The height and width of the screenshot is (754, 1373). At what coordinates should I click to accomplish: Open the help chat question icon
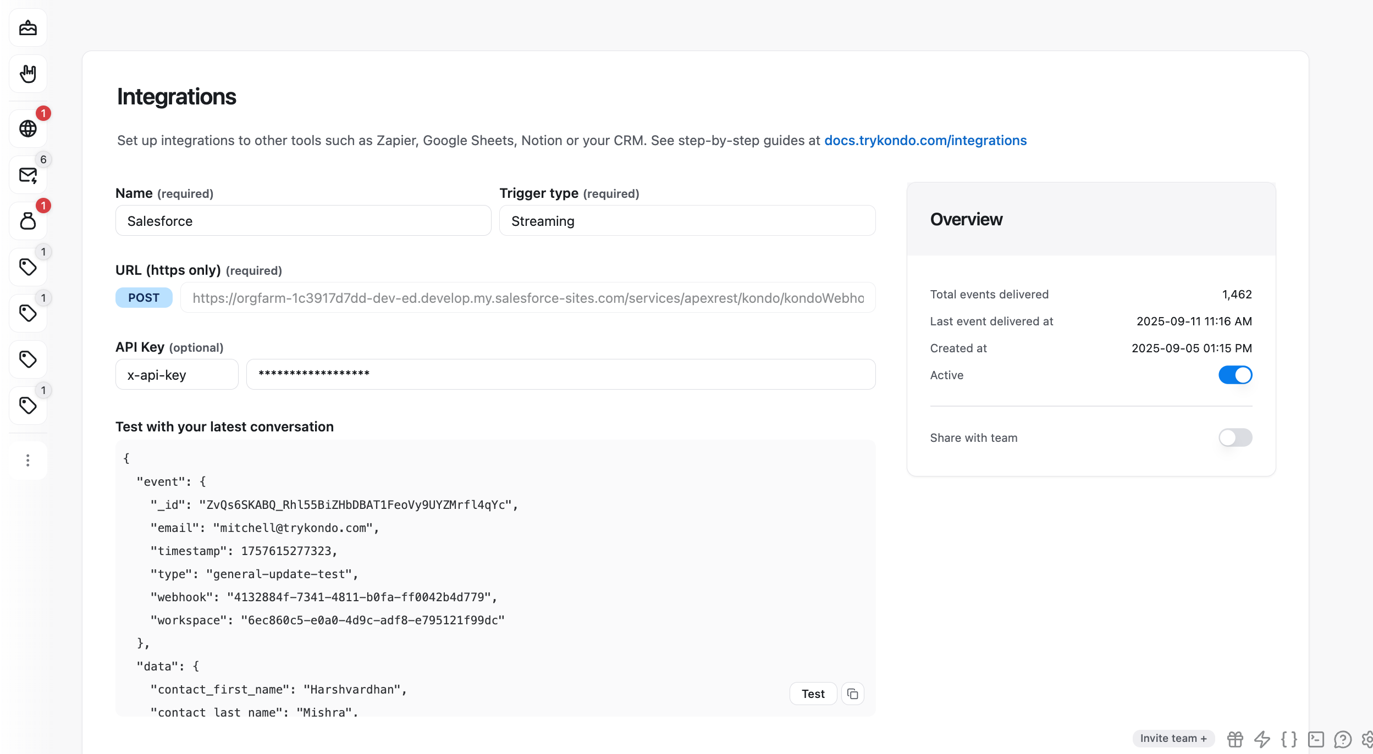(1343, 739)
